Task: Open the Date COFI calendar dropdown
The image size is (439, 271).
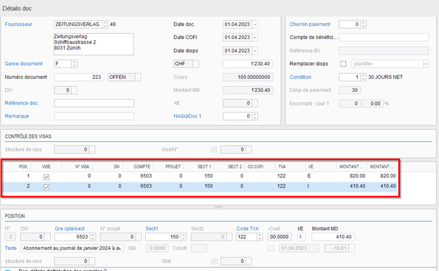Action: (x=255, y=38)
